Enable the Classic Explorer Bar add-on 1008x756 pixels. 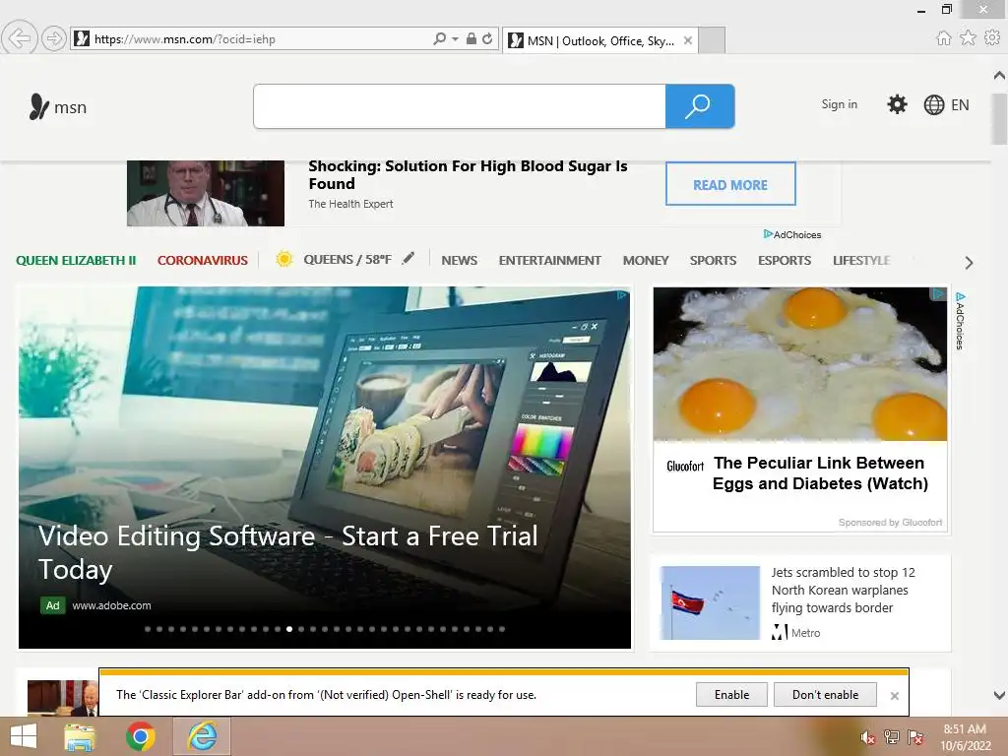tap(731, 695)
